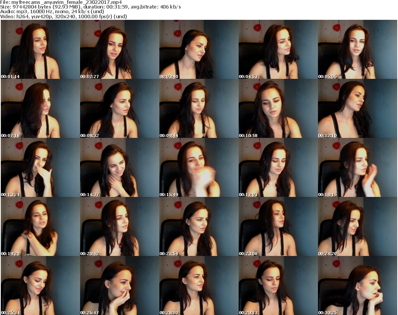The image size is (398, 315).
Task: Open the thumbnail stamped 00:01:14
Action: 40,49
